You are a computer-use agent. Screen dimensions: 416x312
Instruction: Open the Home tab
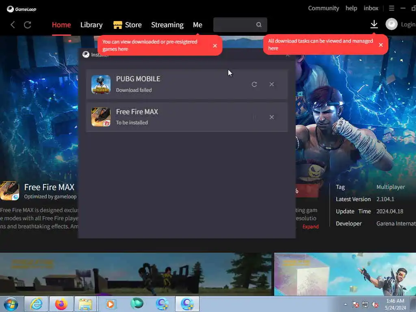(x=61, y=25)
